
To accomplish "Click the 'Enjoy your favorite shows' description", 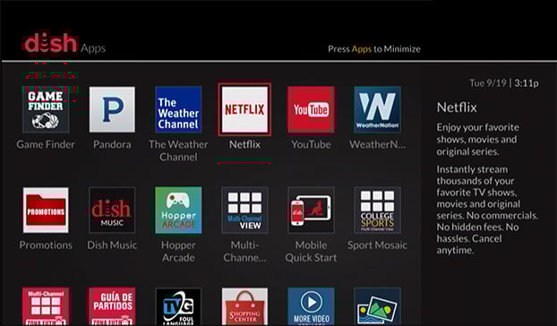I will [x=478, y=139].
